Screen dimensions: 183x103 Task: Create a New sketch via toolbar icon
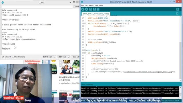point(91,9)
